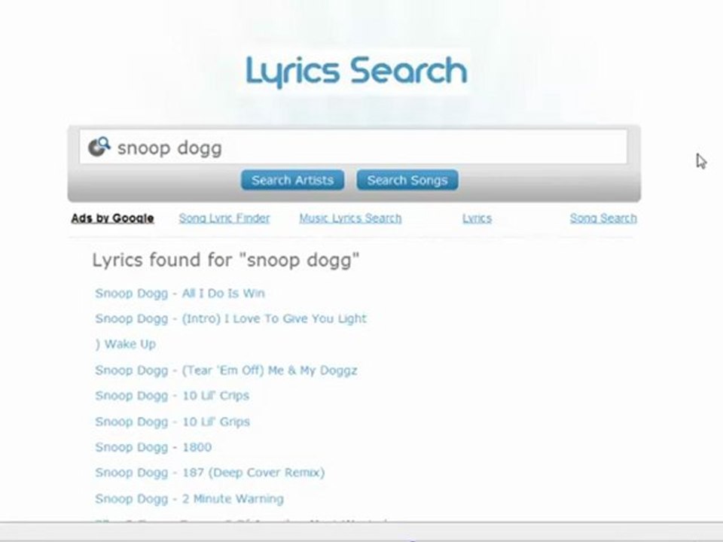Open (Intro) I Love To Give You Light
Image resolution: width=723 pixels, height=542 pixels.
click(231, 318)
